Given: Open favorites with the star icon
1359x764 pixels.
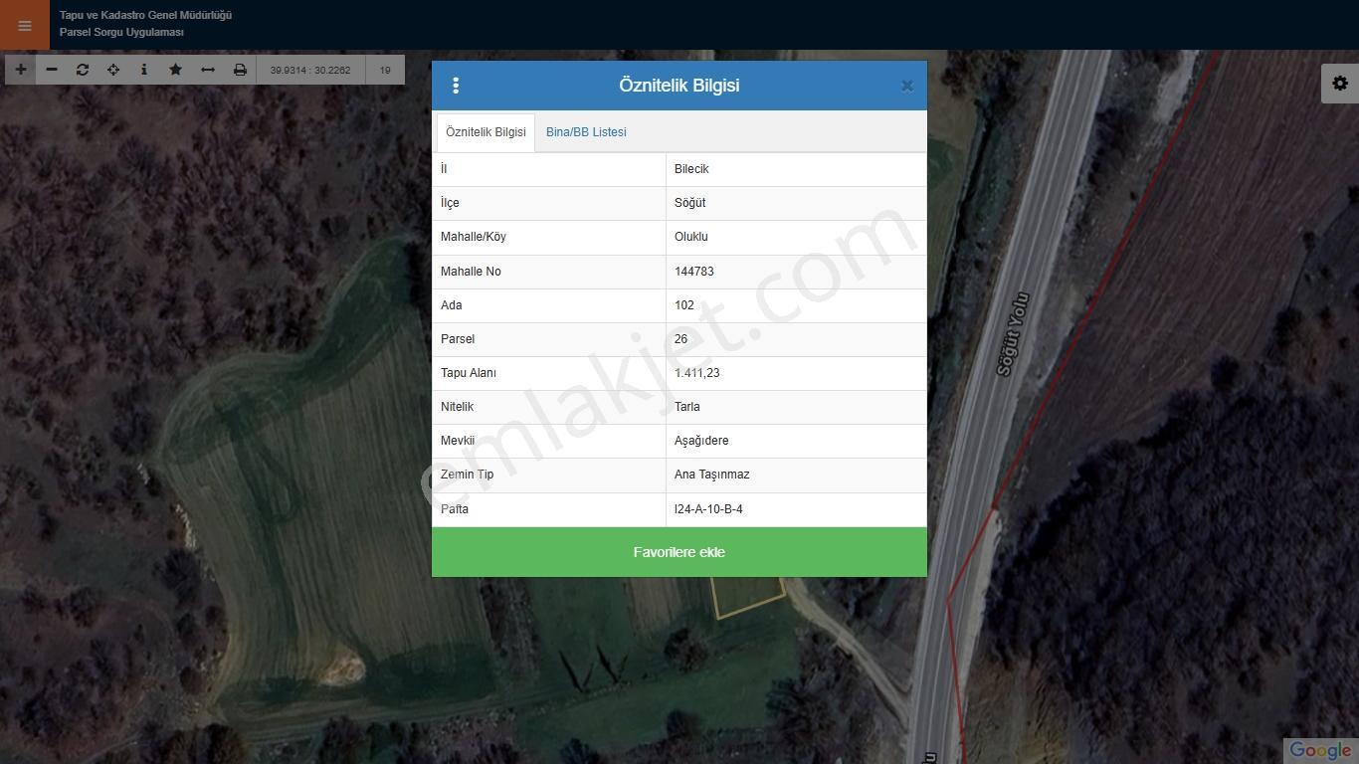Looking at the screenshot, I should tap(176, 70).
